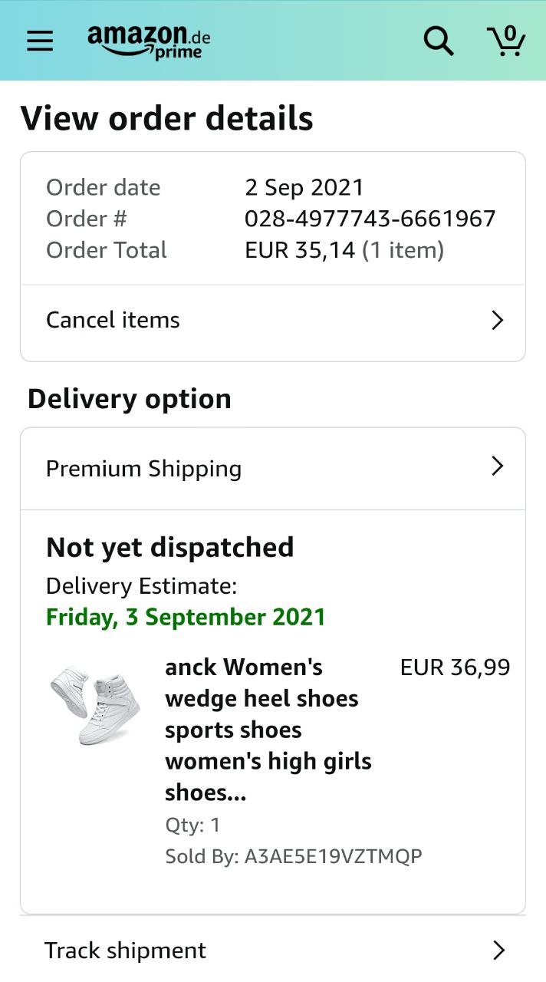
Task: Click the EUR 36,99 item price
Action: [455, 667]
